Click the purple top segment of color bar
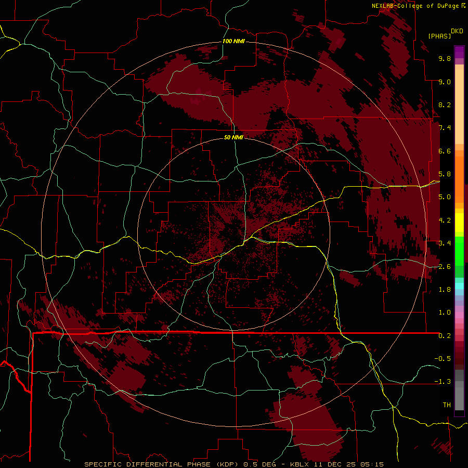The image size is (468, 468). 459,52
